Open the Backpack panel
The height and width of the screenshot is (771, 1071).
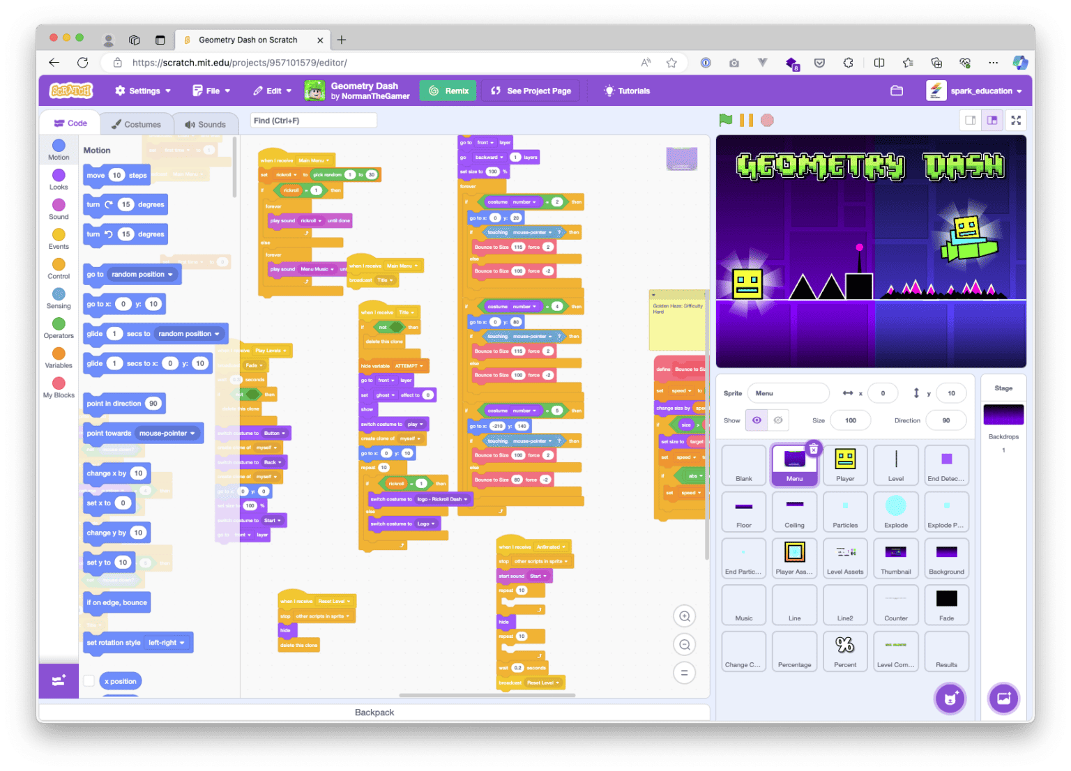[374, 712]
